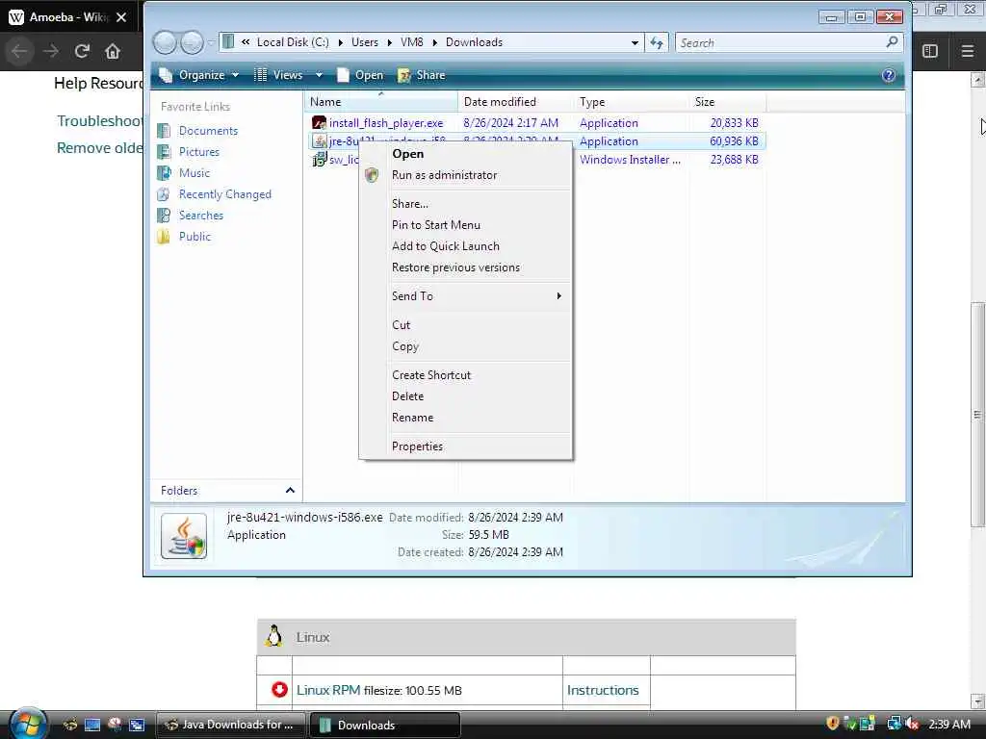The height and width of the screenshot is (739, 986).
Task: Open the browser hamburger menu
Action: [x=967, y=51]
